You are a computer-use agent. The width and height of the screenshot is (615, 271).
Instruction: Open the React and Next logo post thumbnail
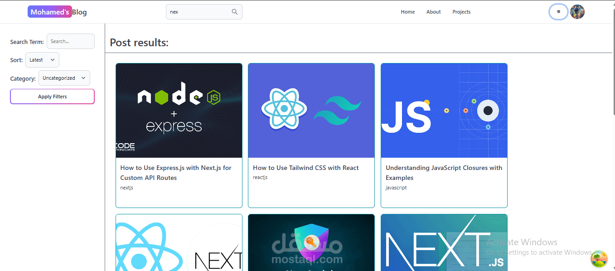click(179, 242)
